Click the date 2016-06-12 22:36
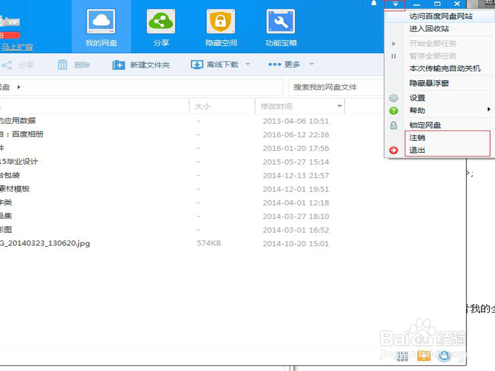The height and width of the screenshot is (371, 495). click(x=296, y=135)
